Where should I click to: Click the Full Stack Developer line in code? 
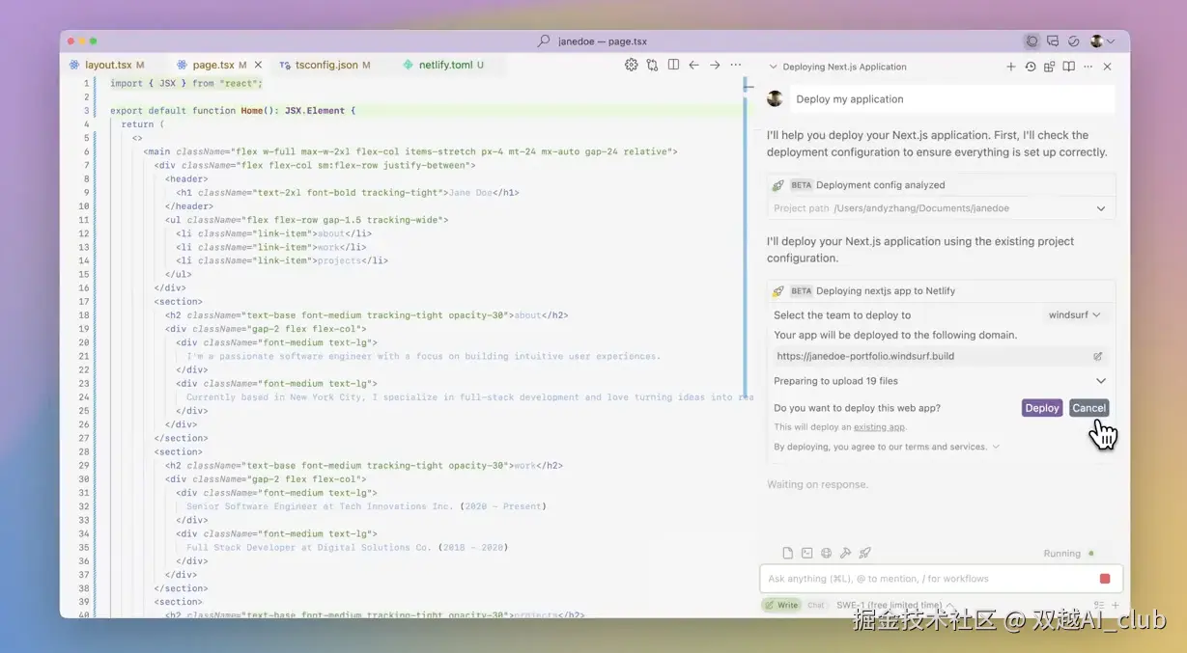[x=347, y=547]
